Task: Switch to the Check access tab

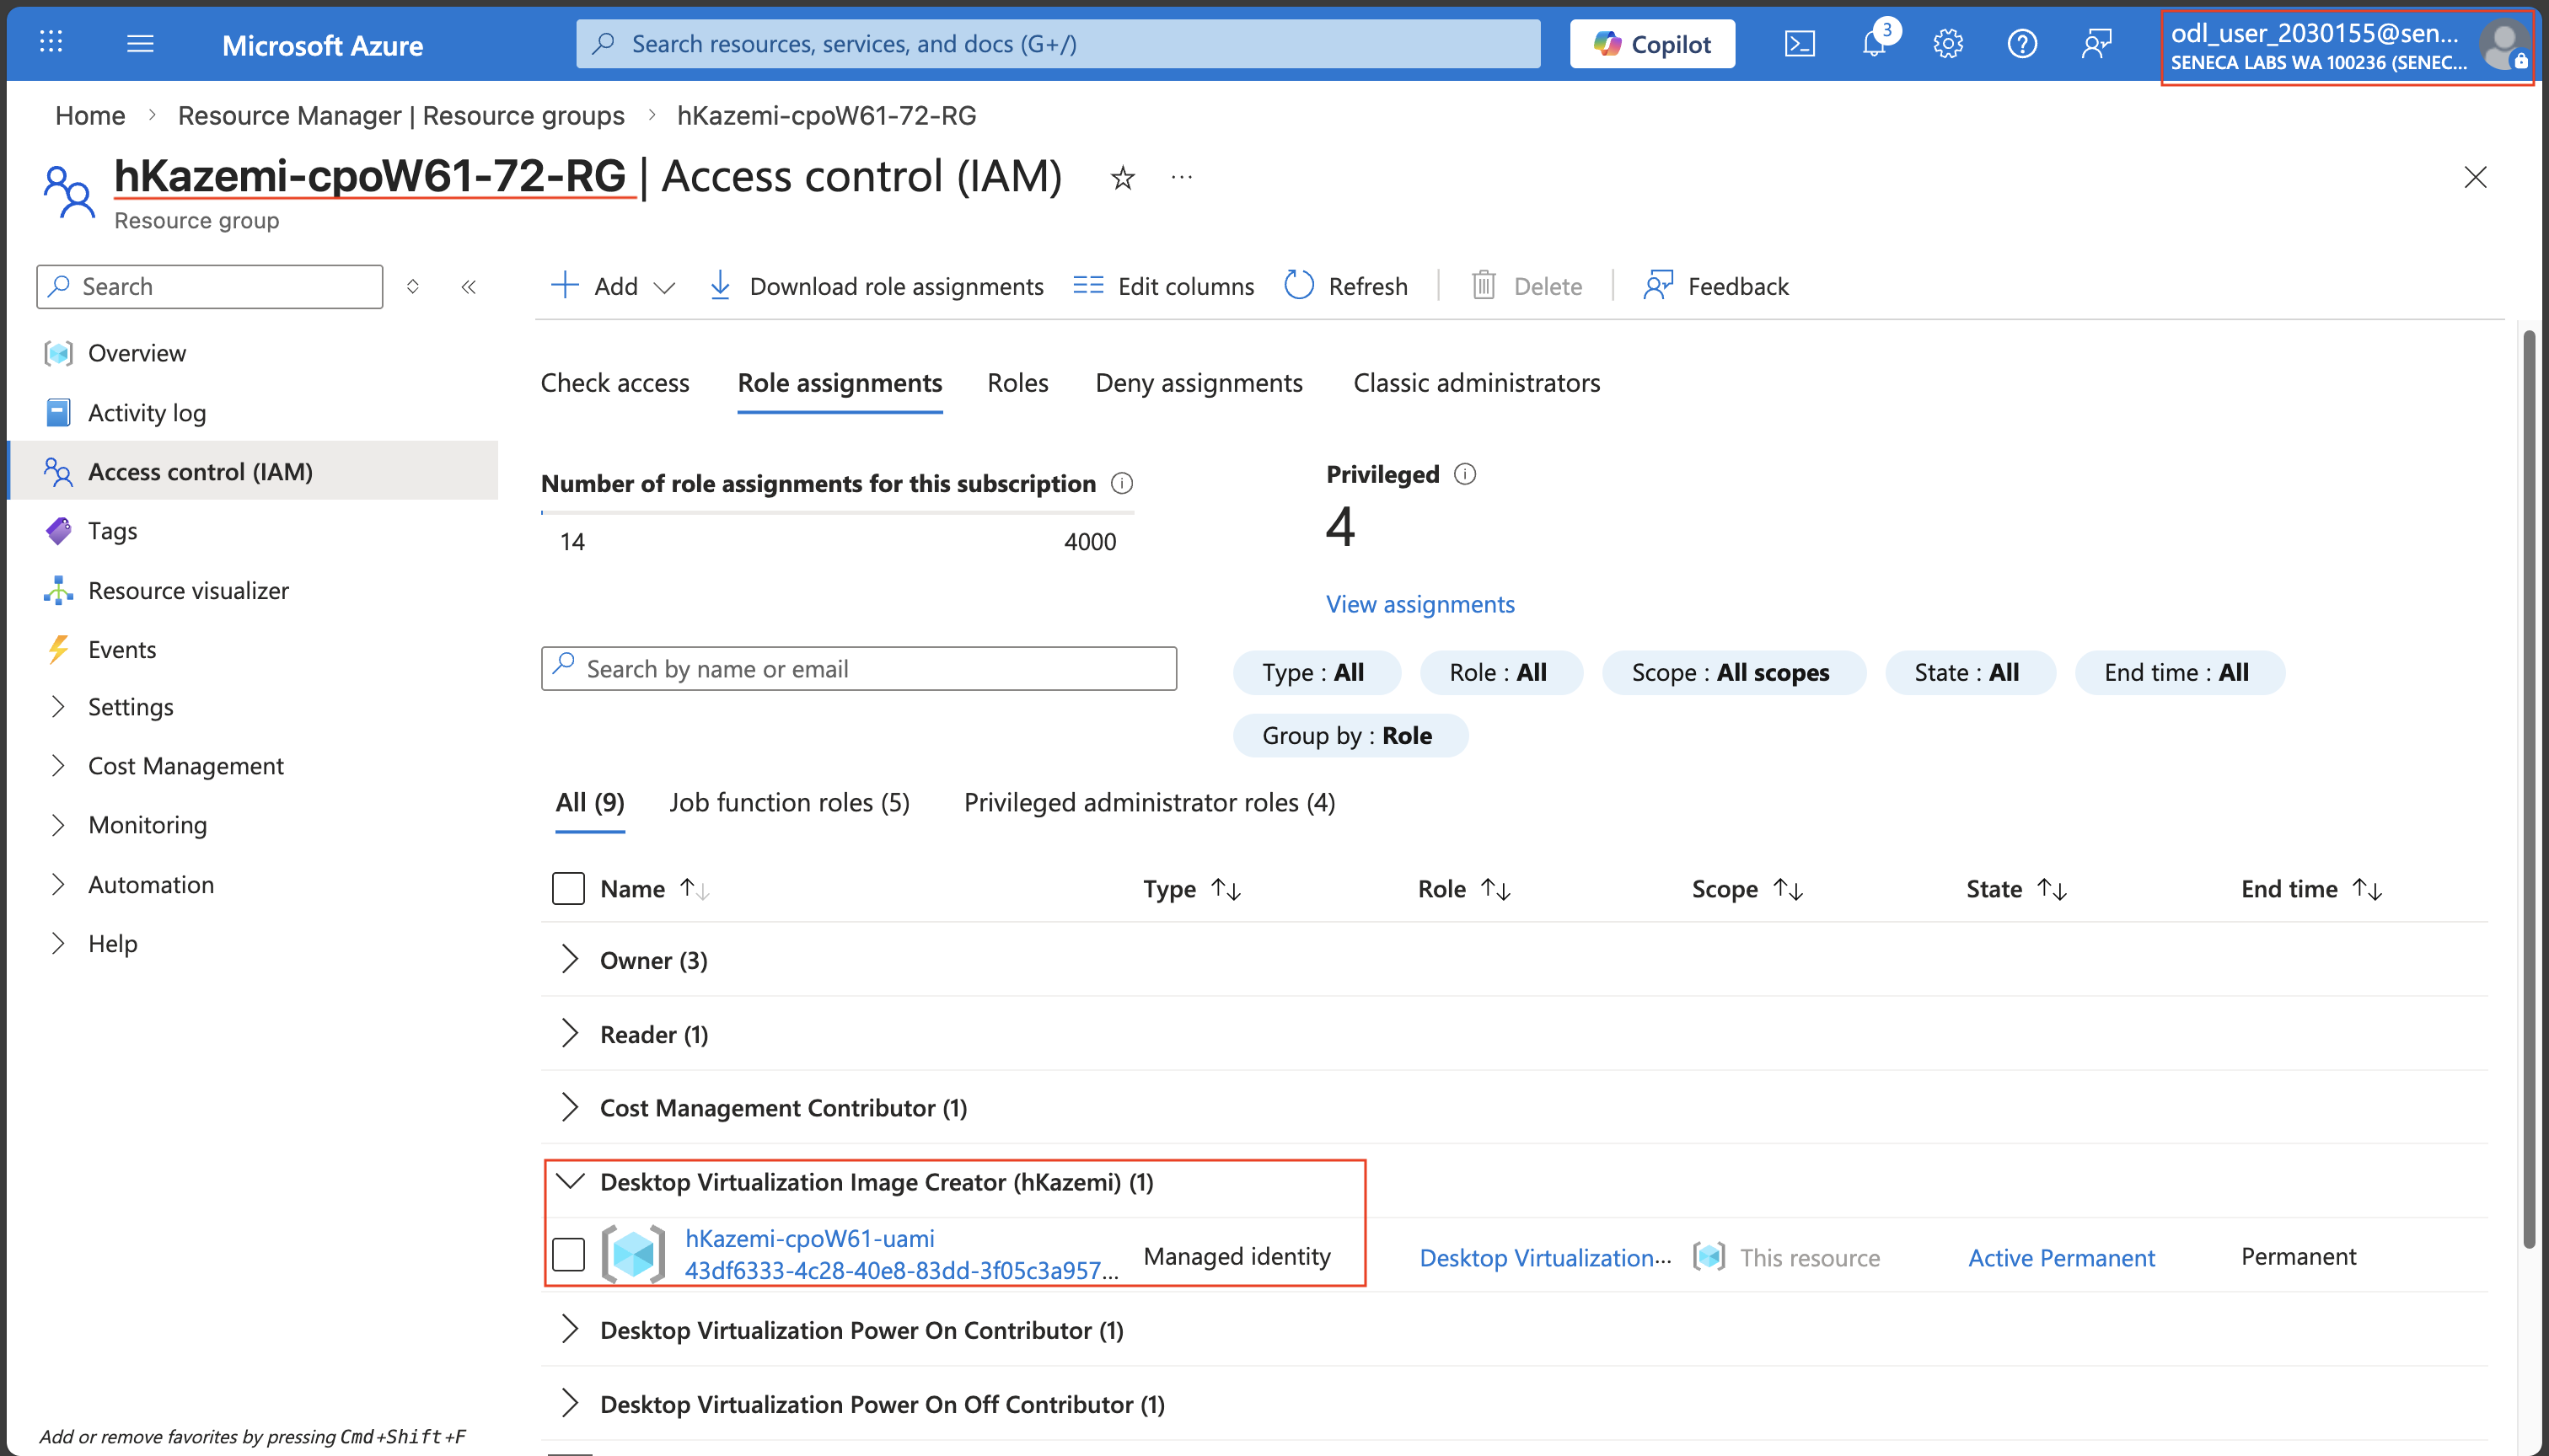Action: coord(614,383)
